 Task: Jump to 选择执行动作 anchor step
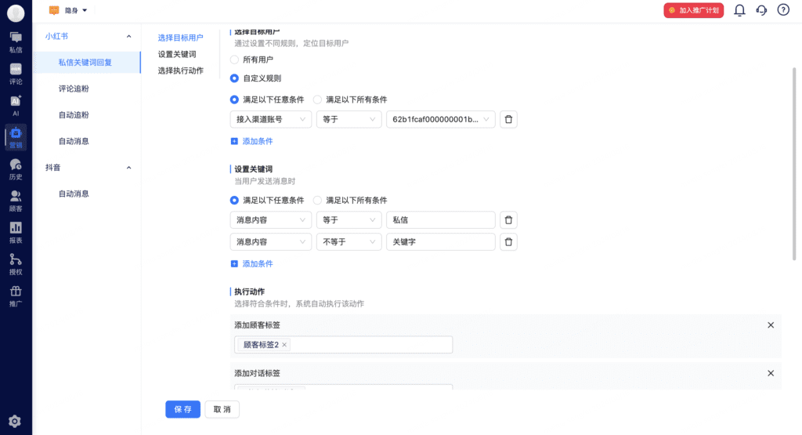pyautogui.click(x=181, y=71)
